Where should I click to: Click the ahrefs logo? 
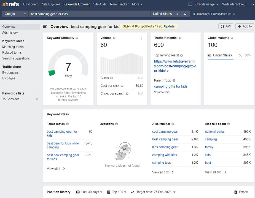click(10, 4)
